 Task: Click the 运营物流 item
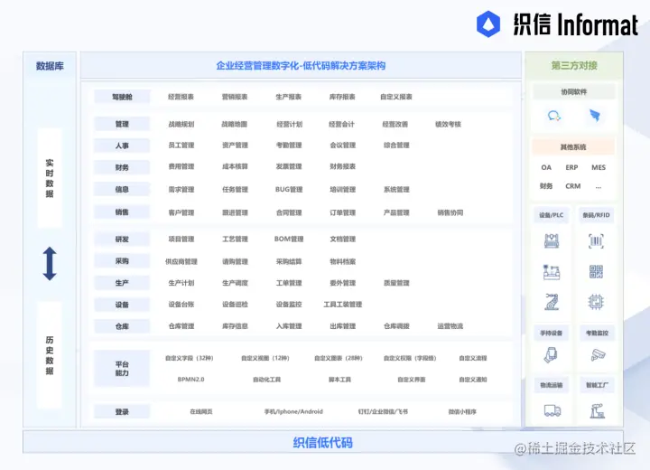click(x=450, y=326)
